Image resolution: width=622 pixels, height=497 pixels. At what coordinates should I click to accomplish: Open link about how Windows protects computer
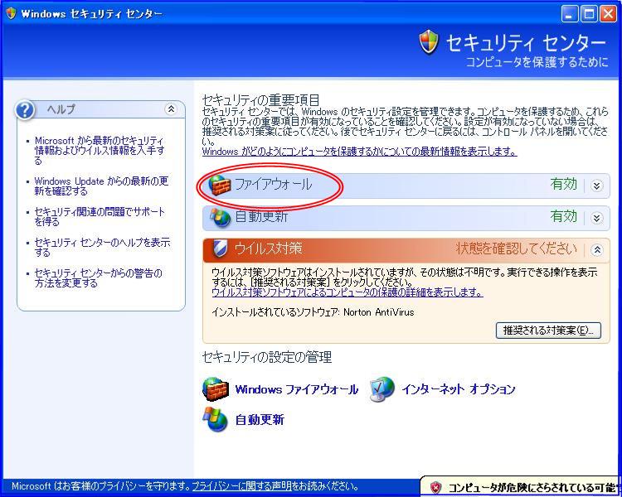[x=359, y=152]
